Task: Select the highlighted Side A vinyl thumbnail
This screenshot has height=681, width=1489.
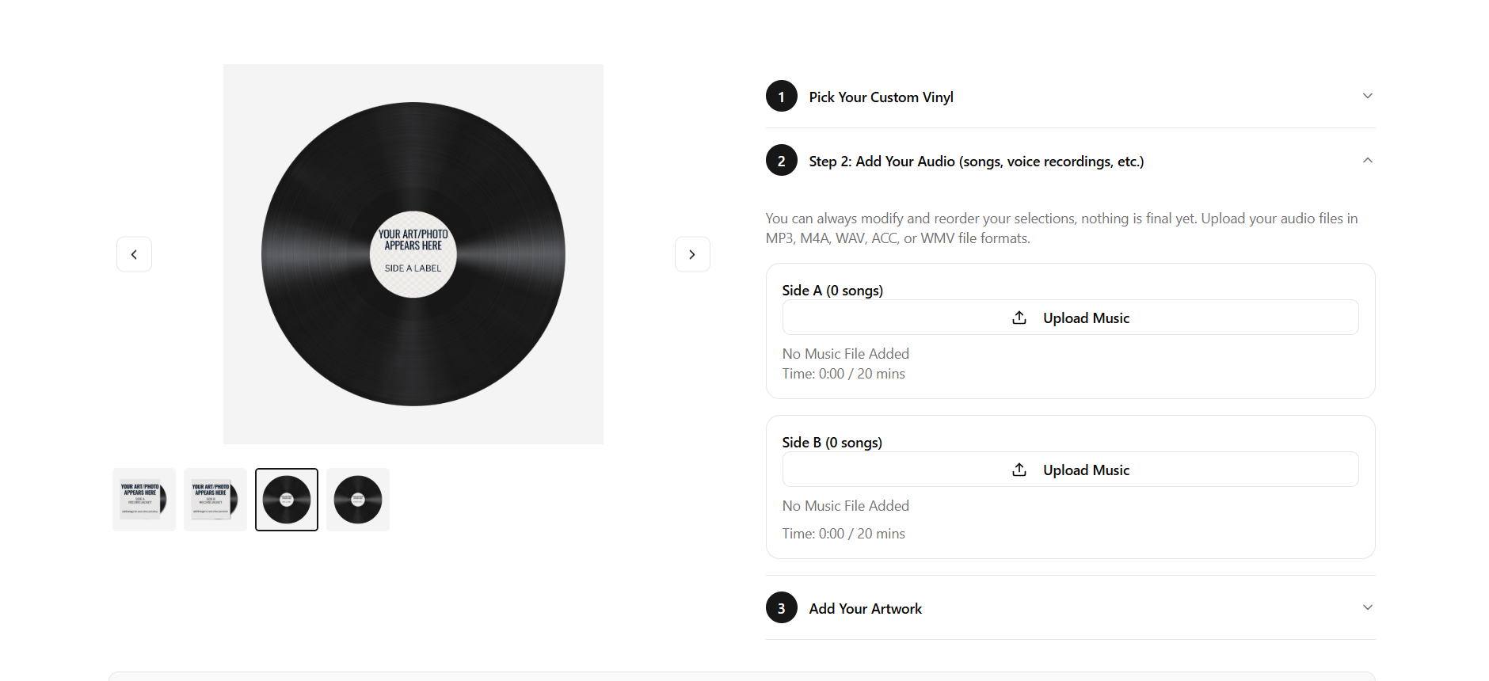Action: pos(287,500)
